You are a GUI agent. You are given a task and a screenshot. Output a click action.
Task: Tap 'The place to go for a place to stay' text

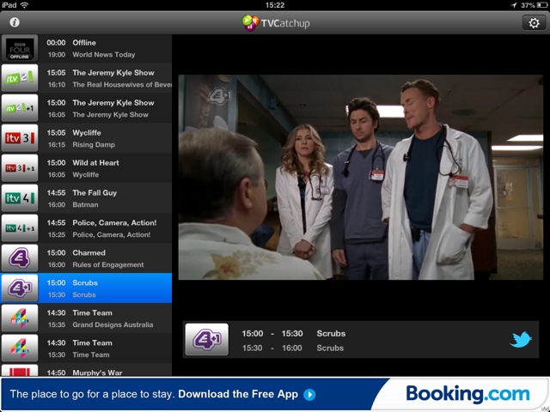coord(92,394)
